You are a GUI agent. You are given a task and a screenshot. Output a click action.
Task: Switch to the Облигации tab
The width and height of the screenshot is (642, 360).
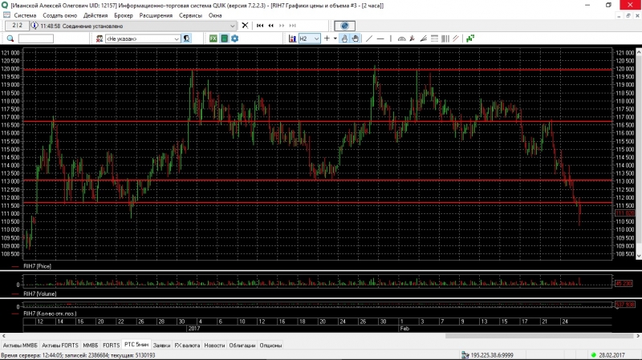click(242, 345)
